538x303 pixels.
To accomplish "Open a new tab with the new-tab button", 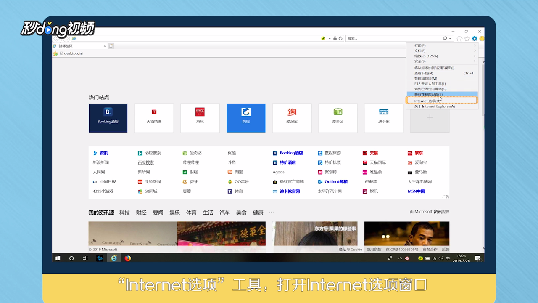I will (x=111, y=45).
